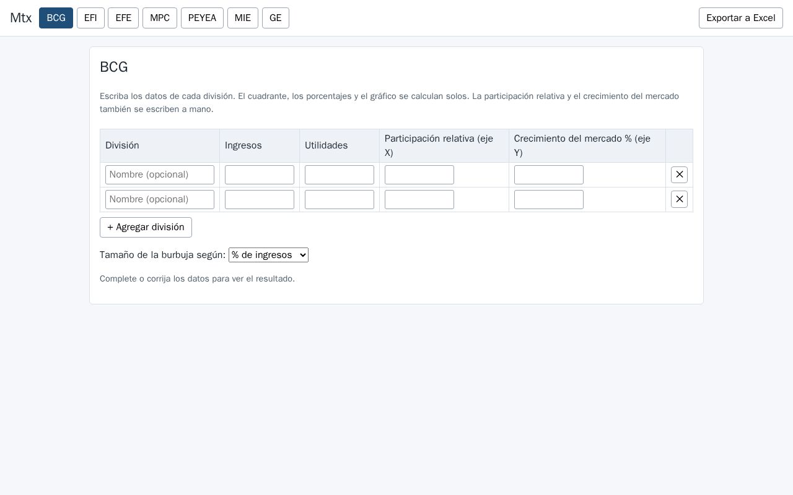
Task: Click first row Crecimiento del mercado input
Action: click(x=549, y=174)
